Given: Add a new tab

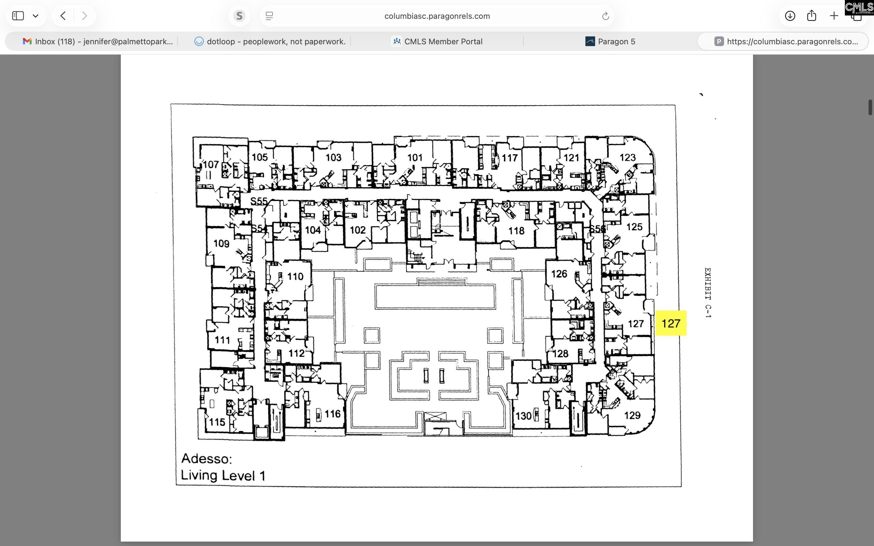Looking at the screenshot, I should click(834, 16).
